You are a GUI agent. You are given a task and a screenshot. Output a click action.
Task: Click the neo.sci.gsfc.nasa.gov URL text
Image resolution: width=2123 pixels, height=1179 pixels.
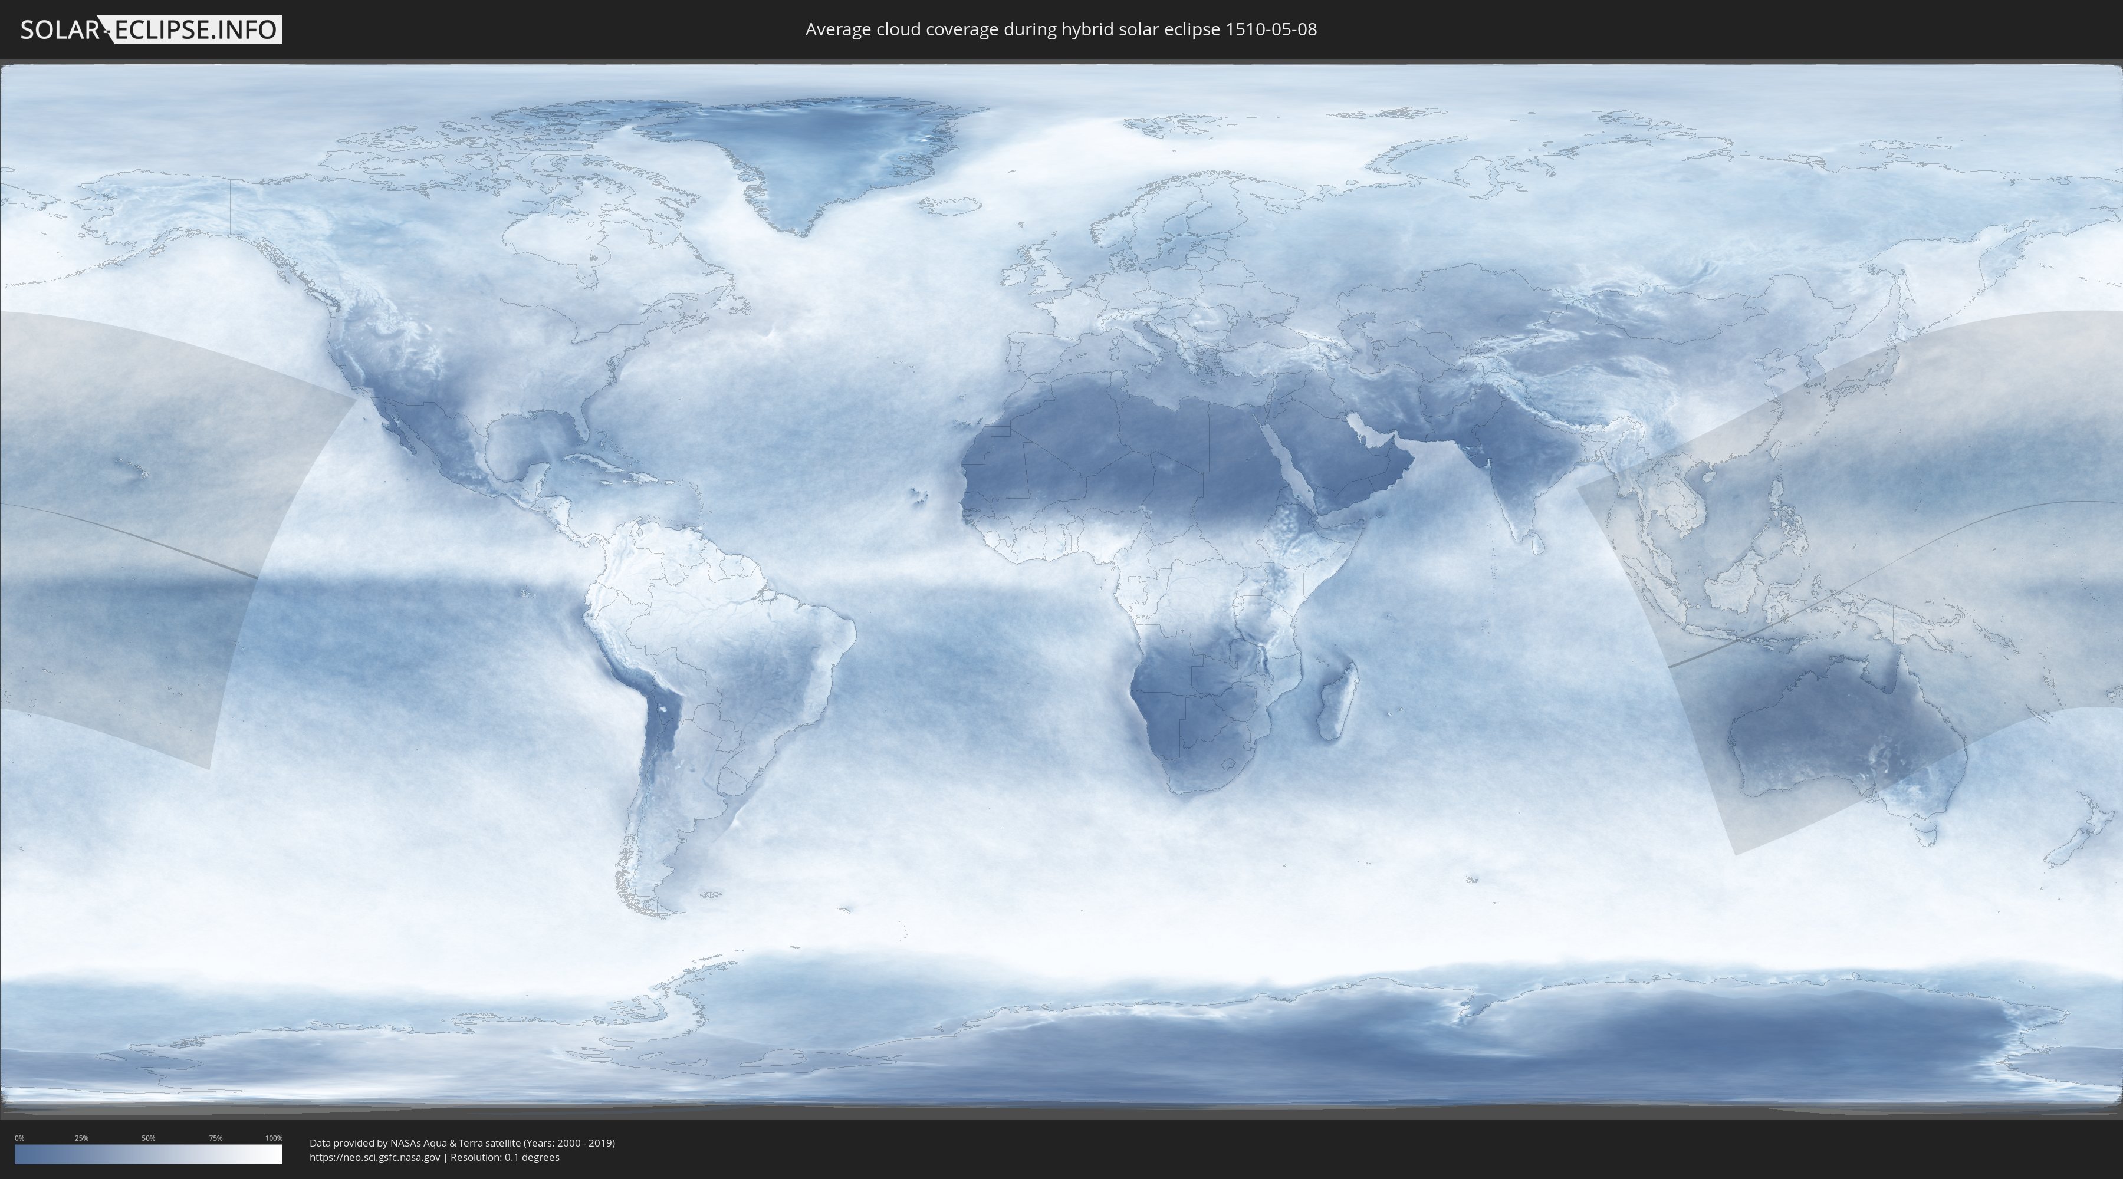pos(374,1157)
